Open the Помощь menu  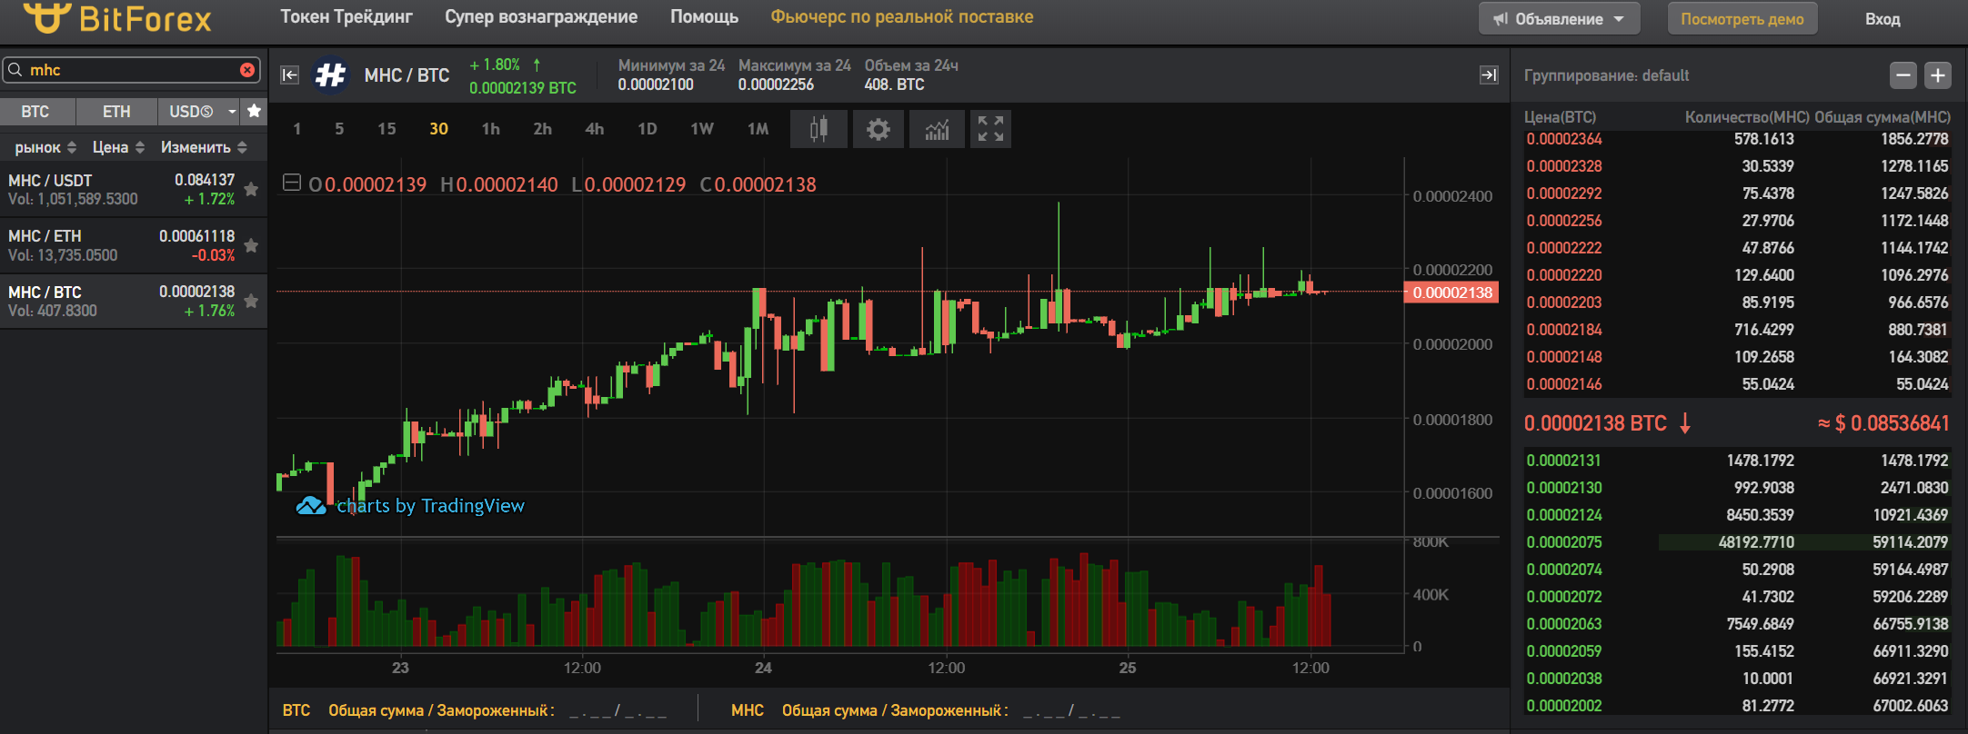point(704,16)
